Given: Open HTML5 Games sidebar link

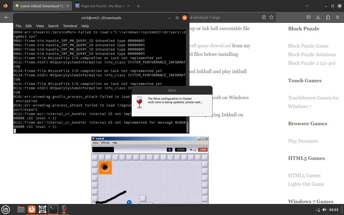Looking at the screenshot, I should (x=304, y=175).
